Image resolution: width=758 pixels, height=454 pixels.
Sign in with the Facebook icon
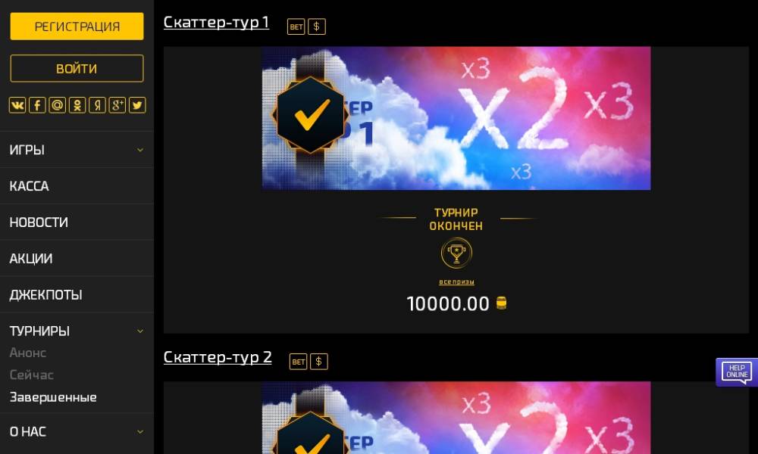[x=37, y=104]
